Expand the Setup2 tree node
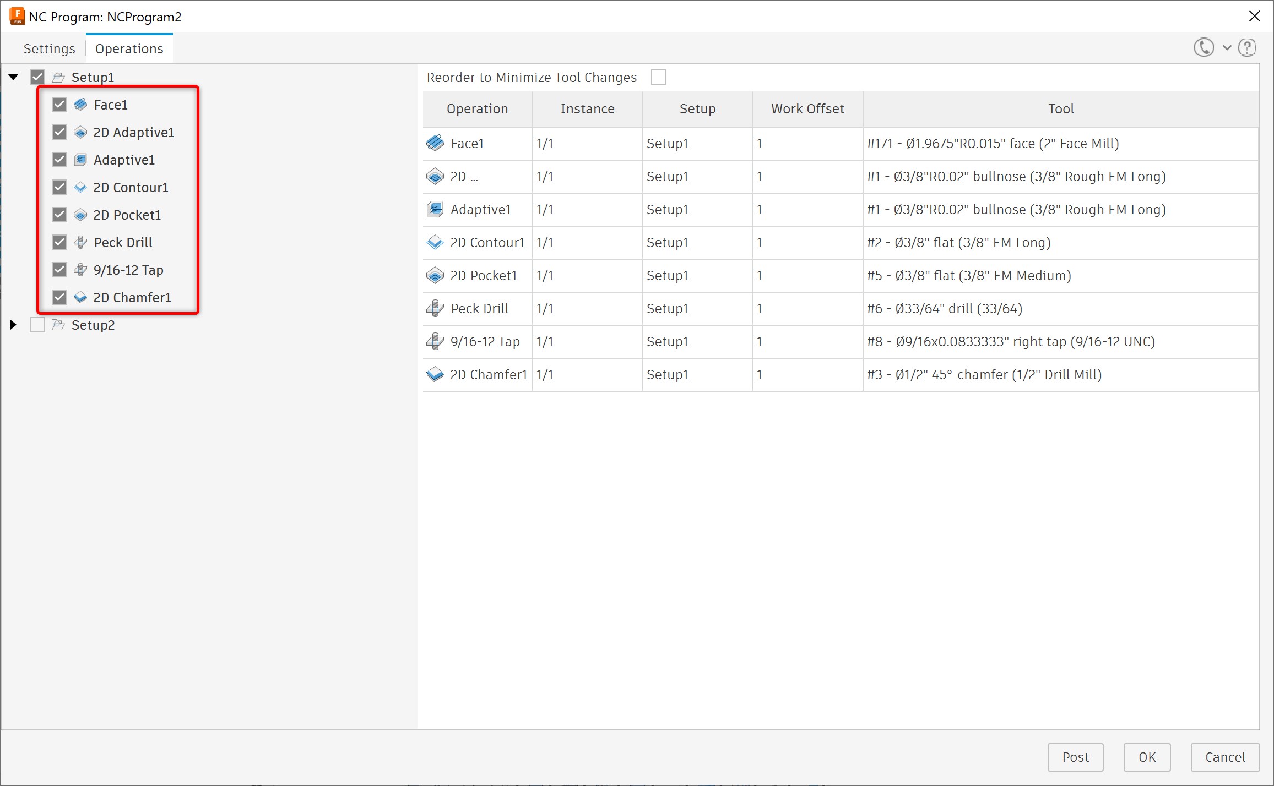Screen dimensions: 1274x786 pyautogui.click(x=13, y=325)
